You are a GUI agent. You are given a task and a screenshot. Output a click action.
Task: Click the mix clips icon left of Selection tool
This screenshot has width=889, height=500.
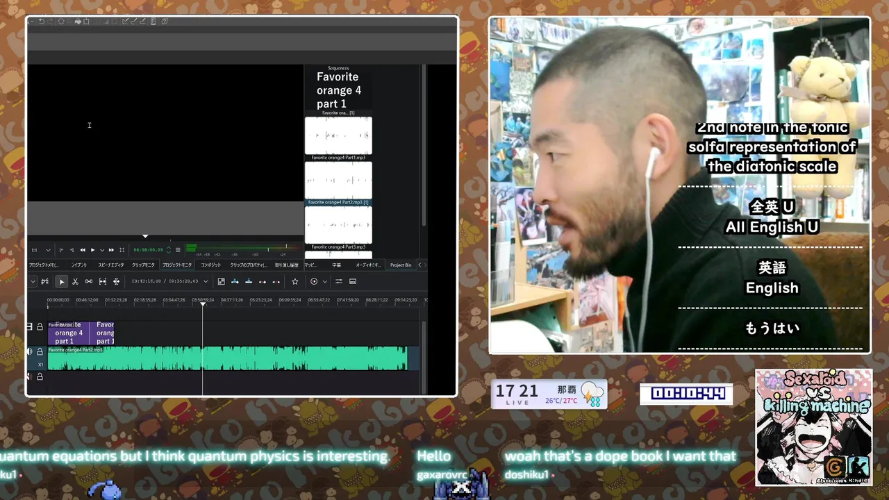tap(45, 281)
